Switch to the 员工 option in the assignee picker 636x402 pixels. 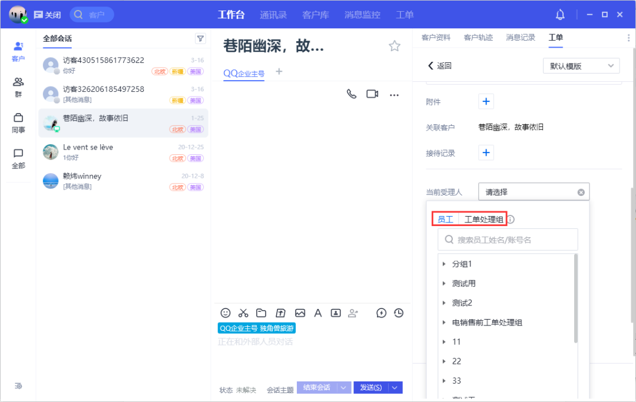tap(445, 218)
